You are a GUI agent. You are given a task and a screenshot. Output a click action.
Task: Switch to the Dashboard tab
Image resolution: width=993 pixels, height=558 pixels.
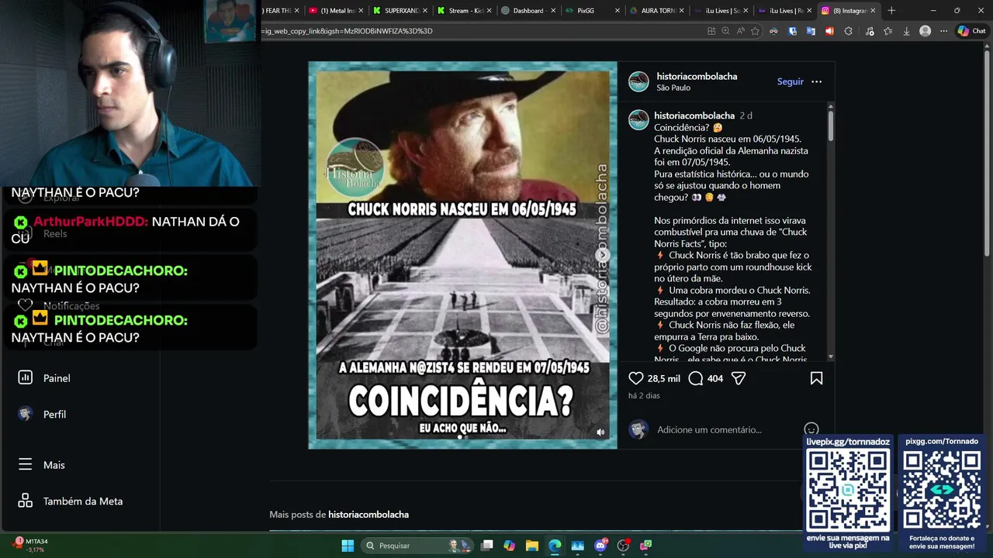pos(527,10)
